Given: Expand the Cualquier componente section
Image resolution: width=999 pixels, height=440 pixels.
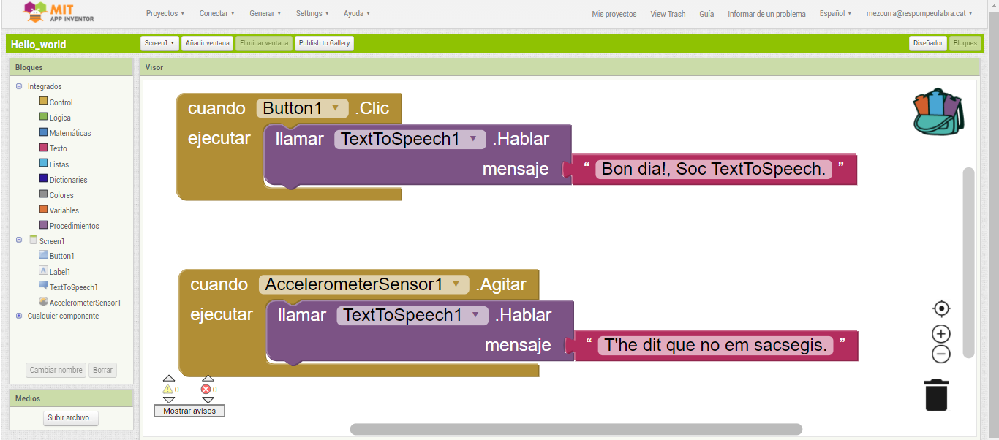Looking at the screenshot, I should point(19,316).
